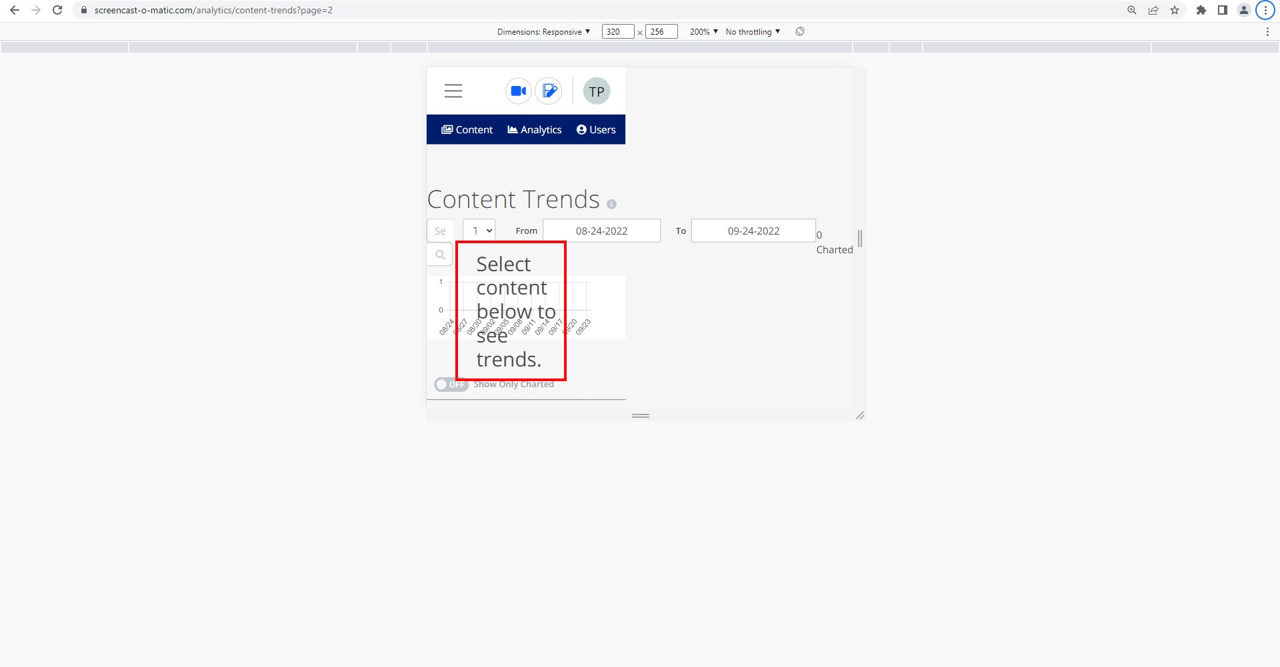Switch to the Analytics tab
Viewport: 1280px width, 667px height.
tap(534, 129)
